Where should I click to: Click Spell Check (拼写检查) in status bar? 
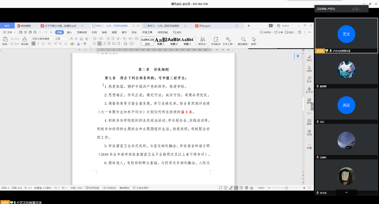tap(92, 188)
